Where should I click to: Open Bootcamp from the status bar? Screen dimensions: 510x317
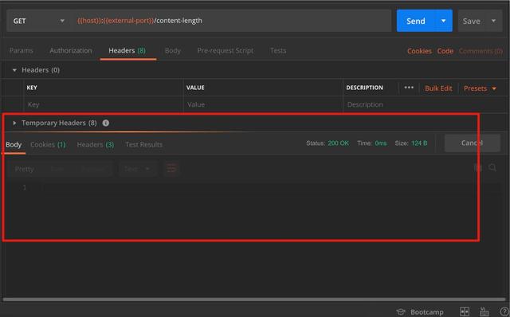click(420, 312)
